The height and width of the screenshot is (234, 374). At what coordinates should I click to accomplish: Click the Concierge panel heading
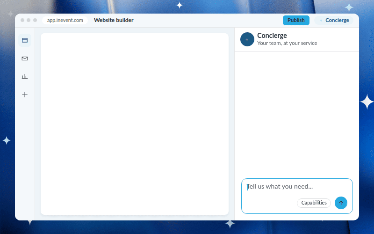pyautogui.click(x=272, y=36)
